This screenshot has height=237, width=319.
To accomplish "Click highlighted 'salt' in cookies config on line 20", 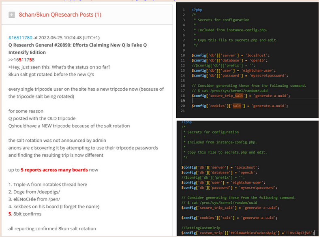I will 237,106.
